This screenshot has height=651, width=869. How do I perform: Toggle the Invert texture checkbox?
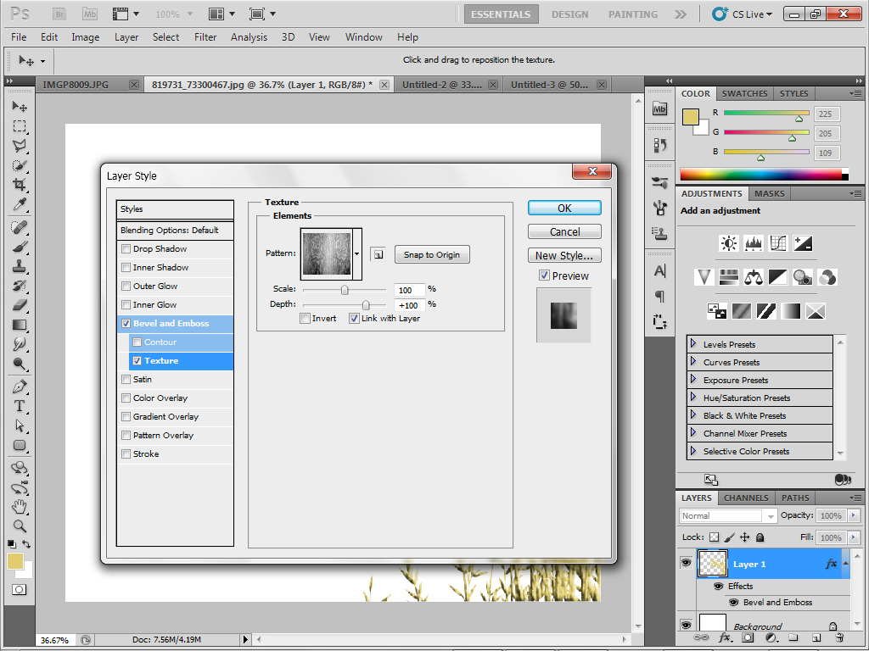point(306,319)
